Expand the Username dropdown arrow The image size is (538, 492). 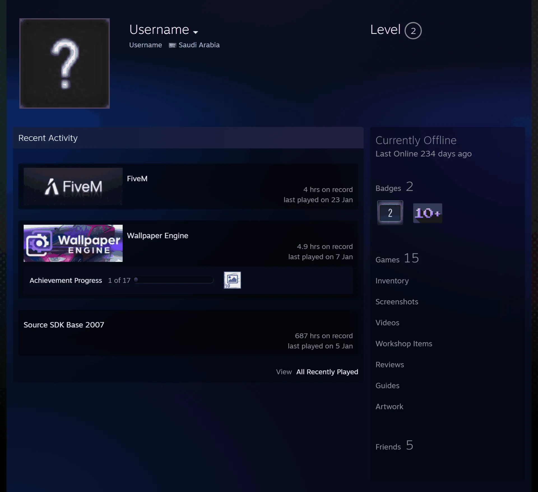pos(196,32)
